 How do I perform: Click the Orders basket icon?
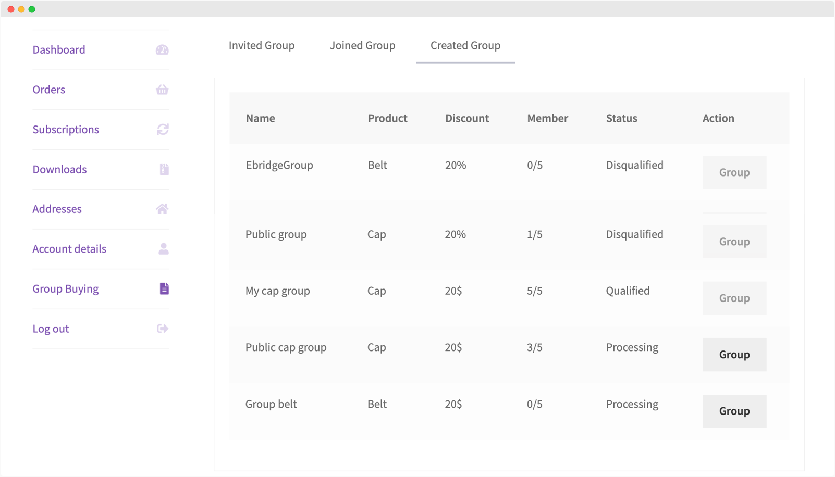162,90
